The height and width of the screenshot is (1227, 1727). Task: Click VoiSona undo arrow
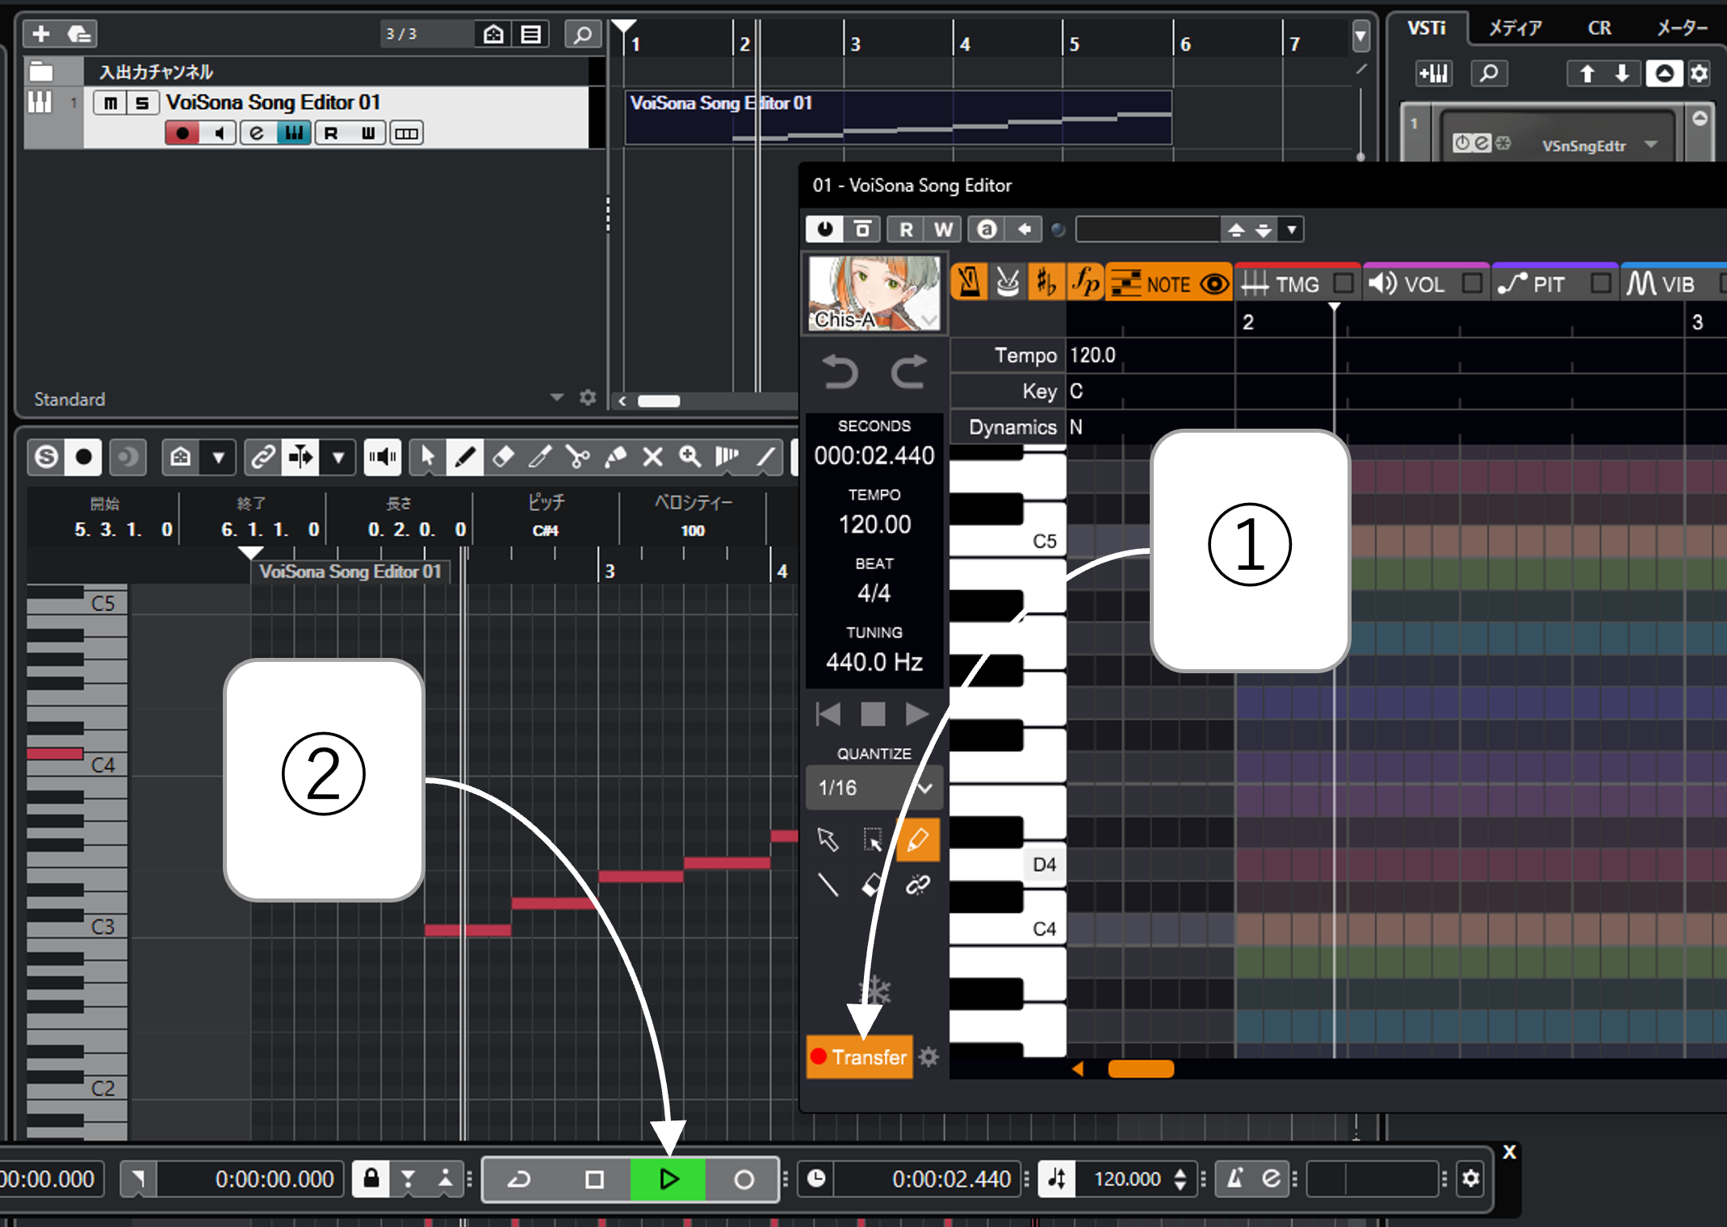[840, 373]
